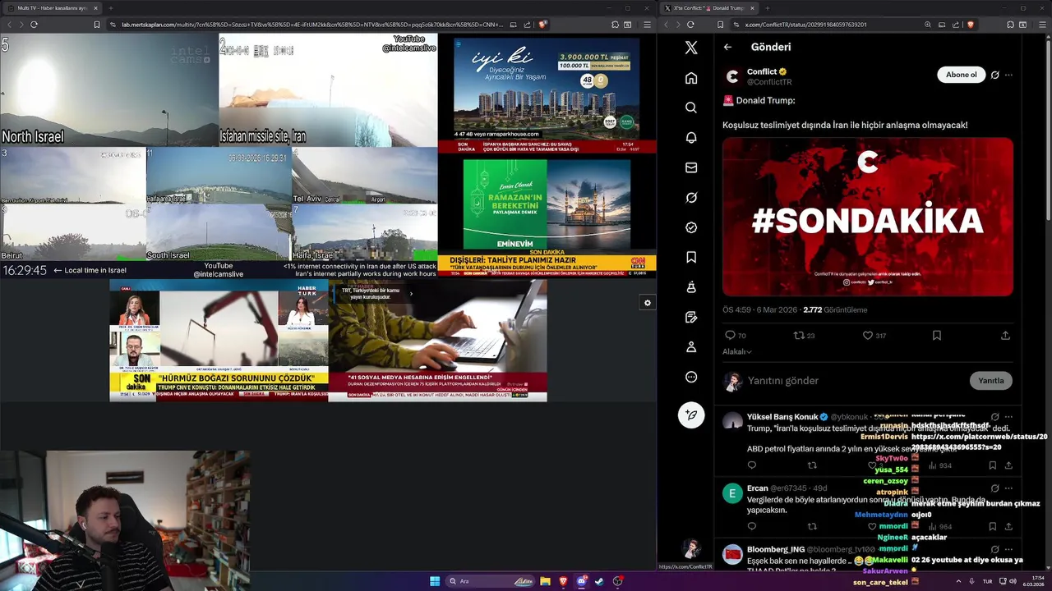
Task: Open X notifications bell in sidebar
Action: [x=691, y=138]
